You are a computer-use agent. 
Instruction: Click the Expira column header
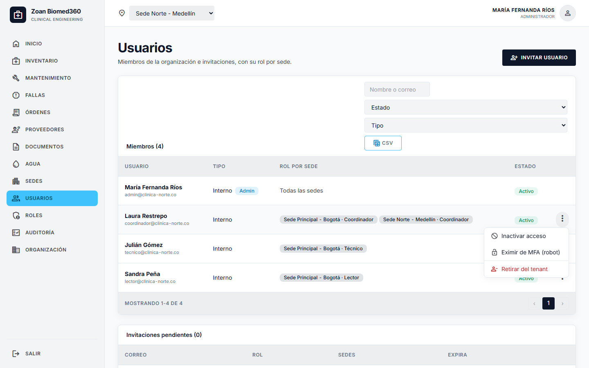click(x=457, y=355)
